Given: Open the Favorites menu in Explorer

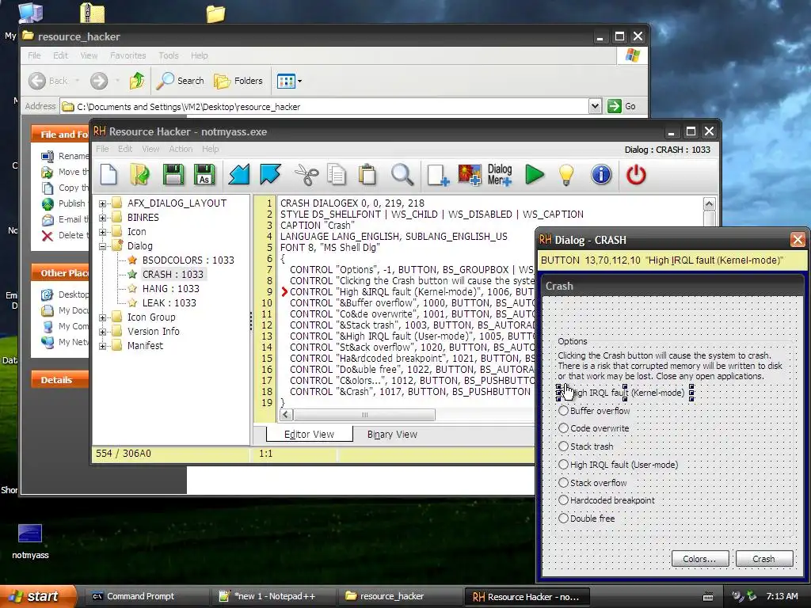Looking at the screenshot, I should 128,55.
